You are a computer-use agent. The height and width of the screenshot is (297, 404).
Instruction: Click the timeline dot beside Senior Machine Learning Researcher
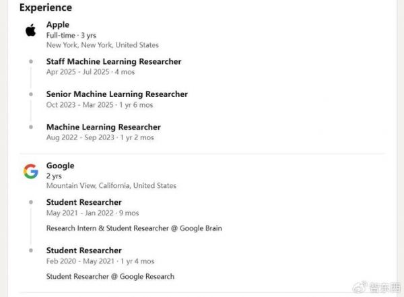point(30,94)
